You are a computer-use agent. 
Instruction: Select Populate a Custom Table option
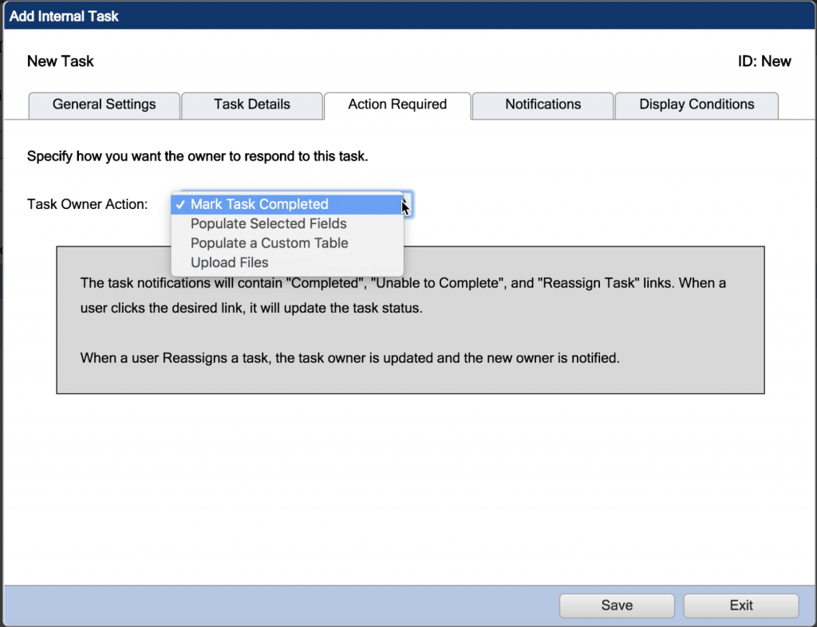(269, 243)
